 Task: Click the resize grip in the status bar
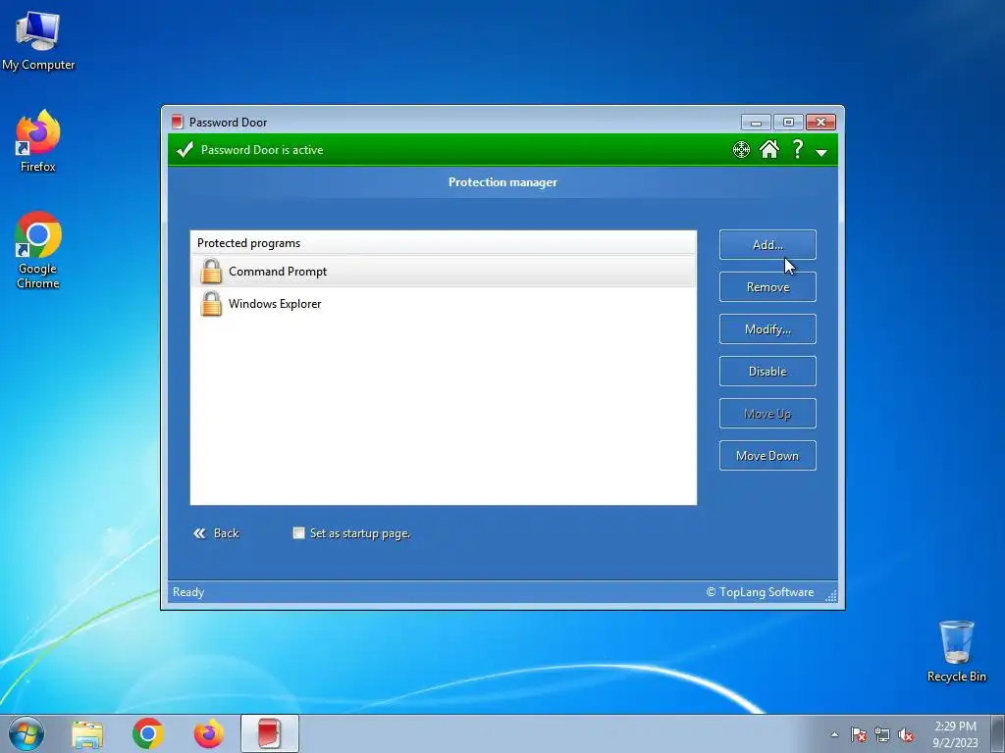coord(831,595)
